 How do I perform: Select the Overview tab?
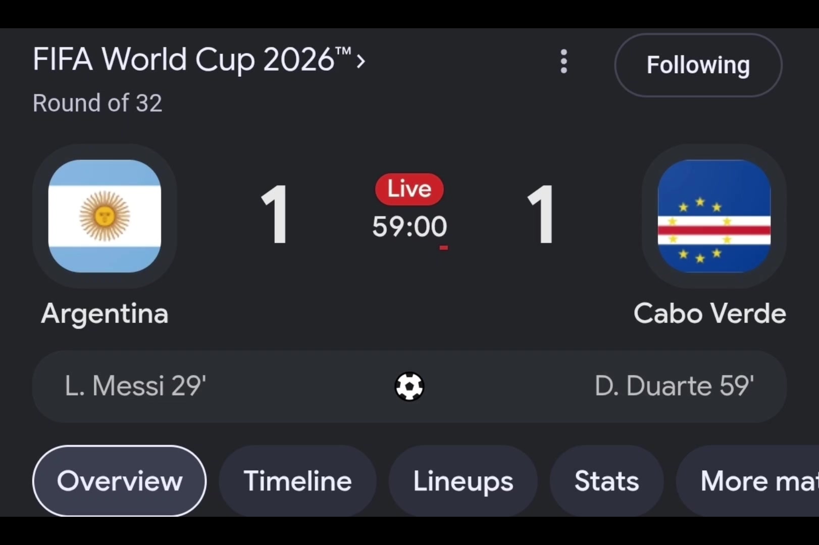[x=119, y=480]
